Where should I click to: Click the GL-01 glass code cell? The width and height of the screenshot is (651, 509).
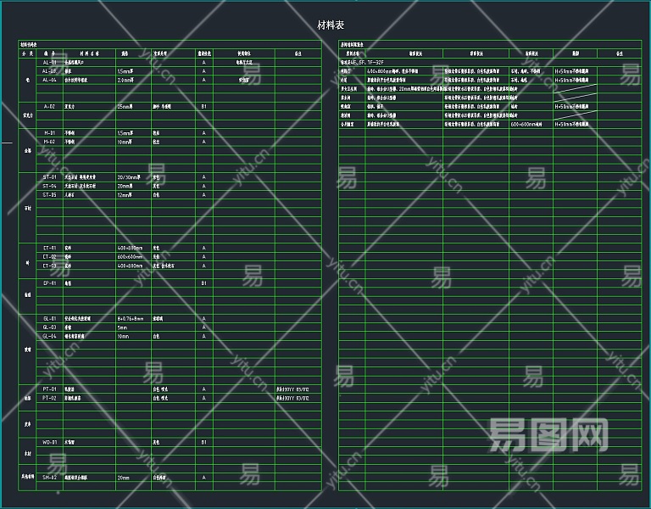click(x=49, y=318)
